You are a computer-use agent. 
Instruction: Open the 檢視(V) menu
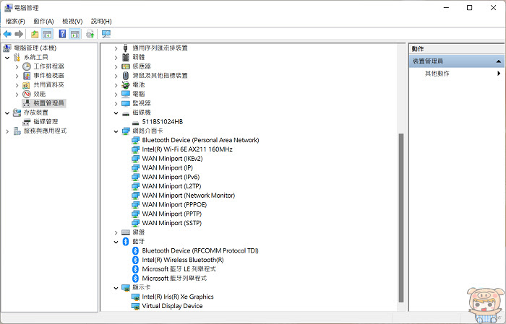(x=72, y=21)
